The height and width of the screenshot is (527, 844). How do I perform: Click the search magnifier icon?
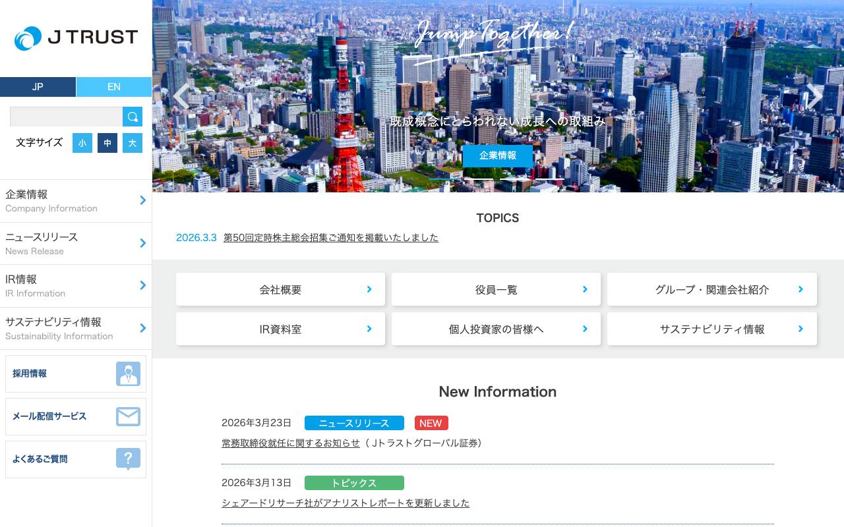132,116
